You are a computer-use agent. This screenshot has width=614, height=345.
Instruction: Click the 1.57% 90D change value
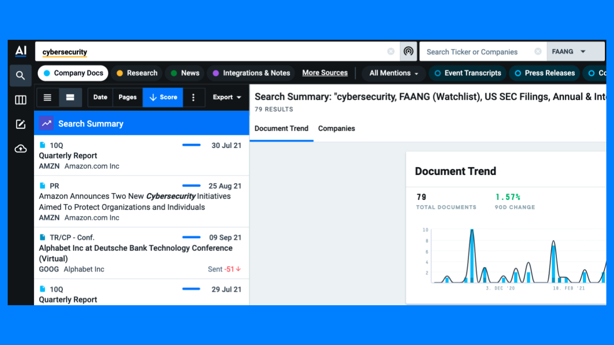tap(508, 197)
